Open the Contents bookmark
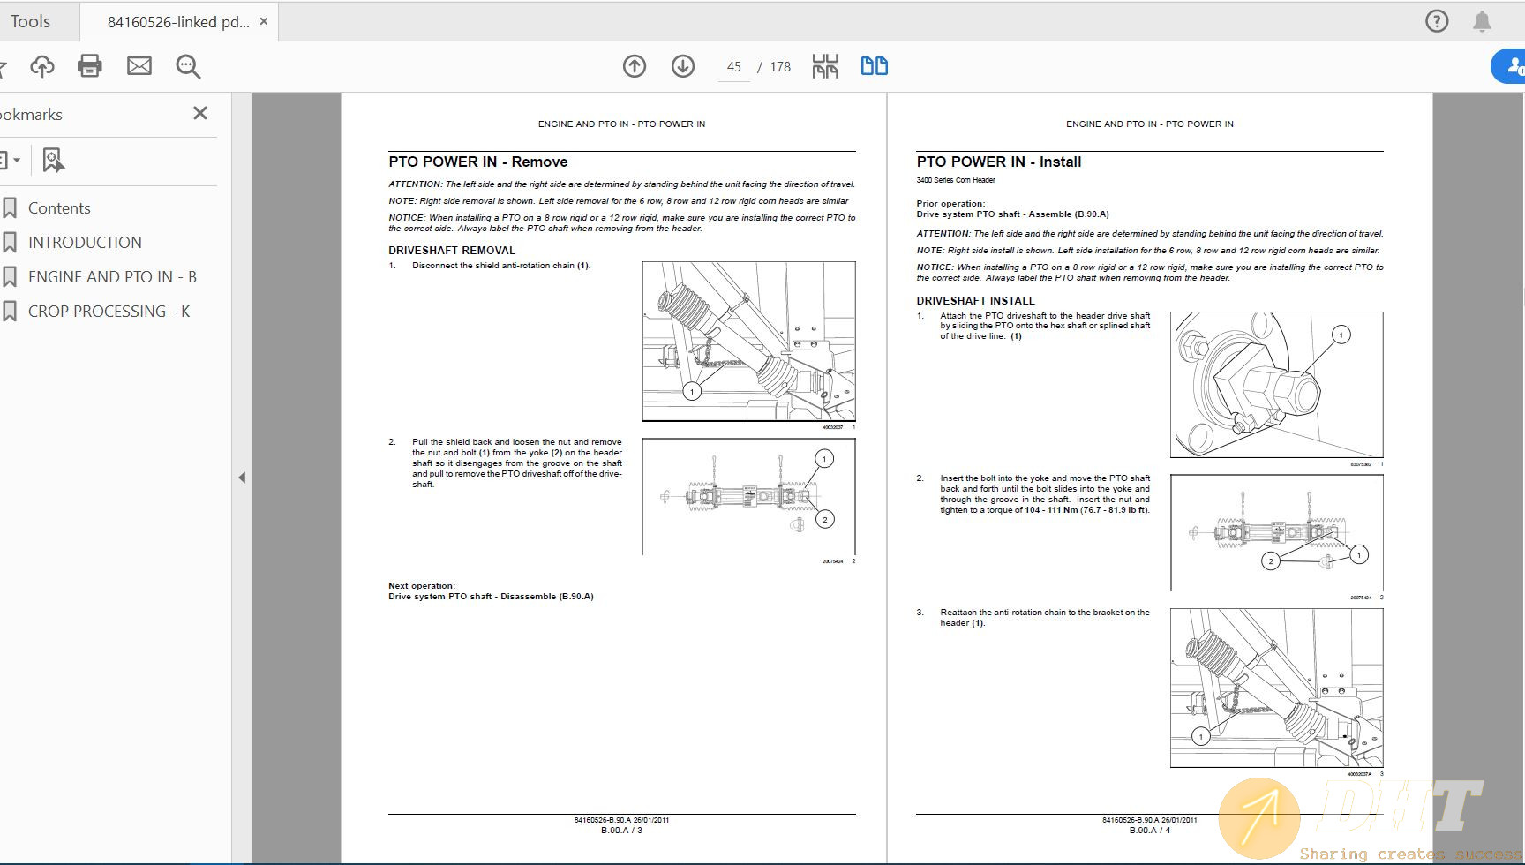1525x865 pixels. click(59, 208)
